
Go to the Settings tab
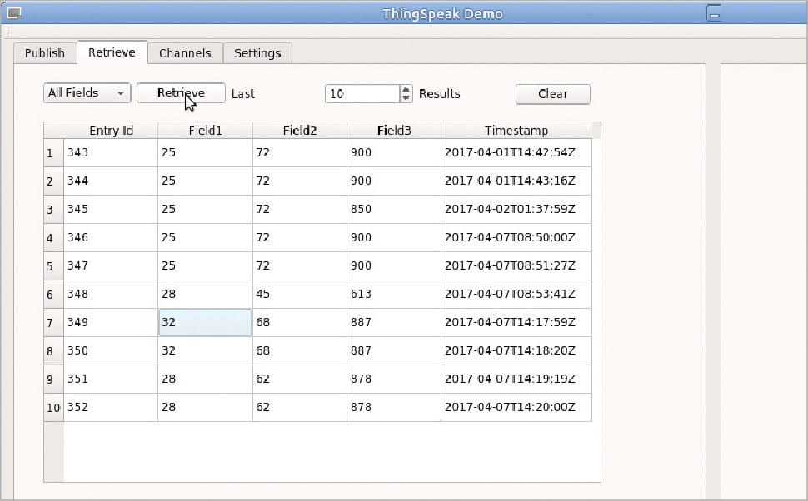257,53
